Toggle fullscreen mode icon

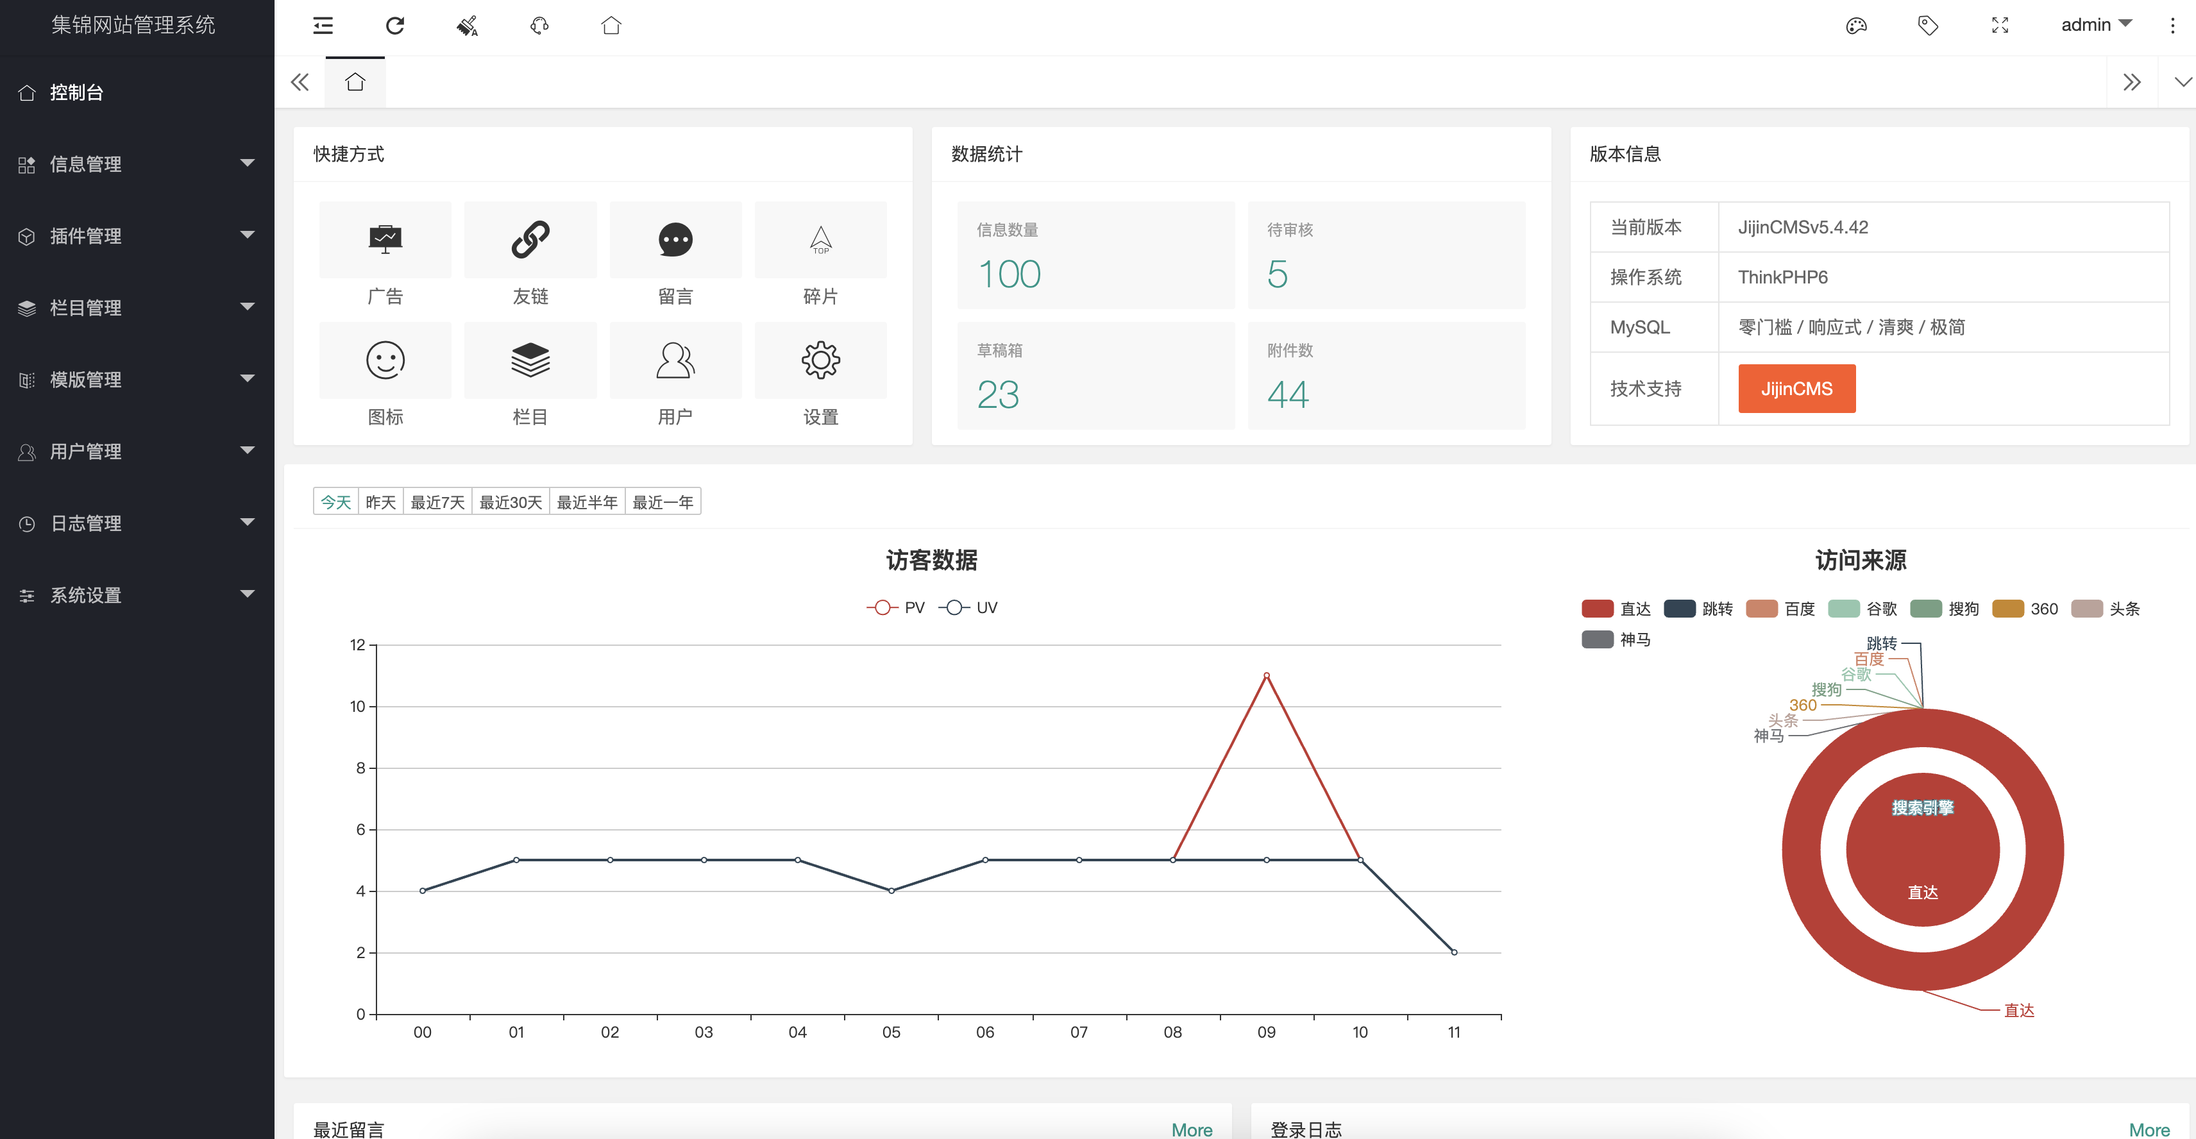(2000, 26)
